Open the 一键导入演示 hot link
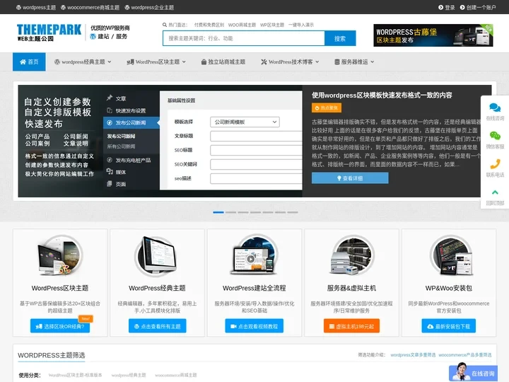The width and height of the screenshot is (509, 382). click(301, 25)
